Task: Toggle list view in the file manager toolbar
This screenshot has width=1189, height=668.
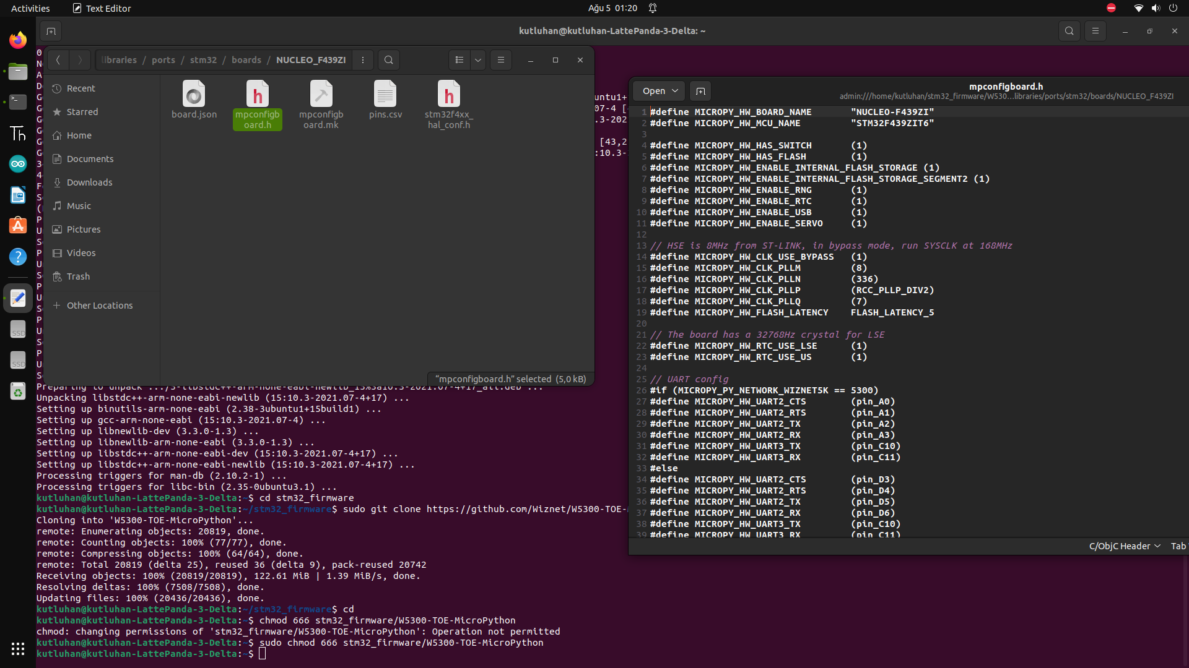Action: (459, 60)
